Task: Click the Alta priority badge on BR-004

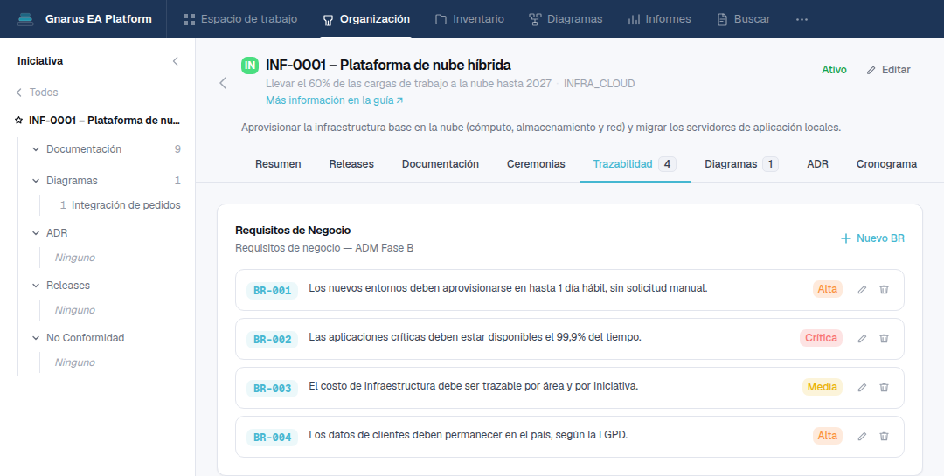Action: 827,436
